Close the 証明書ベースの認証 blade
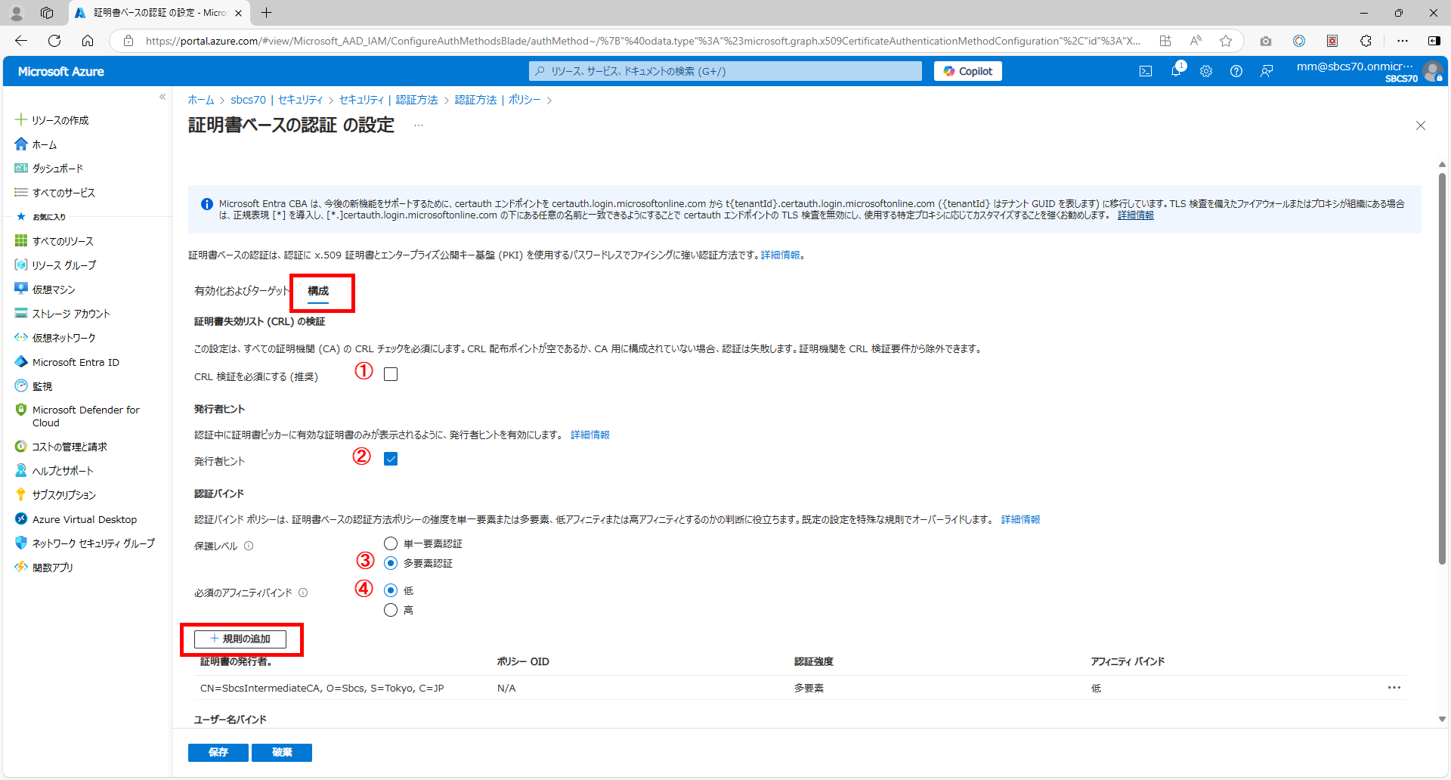1451x780 pixels. tap(1421, 125)
